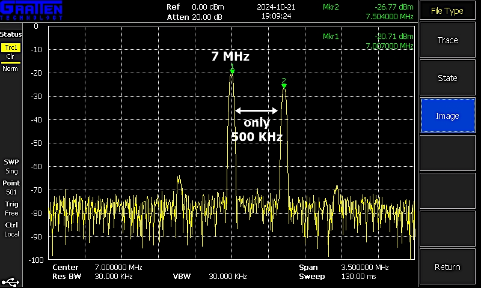Click the Return softkey
This screenshot has width=481, height=288.
[447, 267]
